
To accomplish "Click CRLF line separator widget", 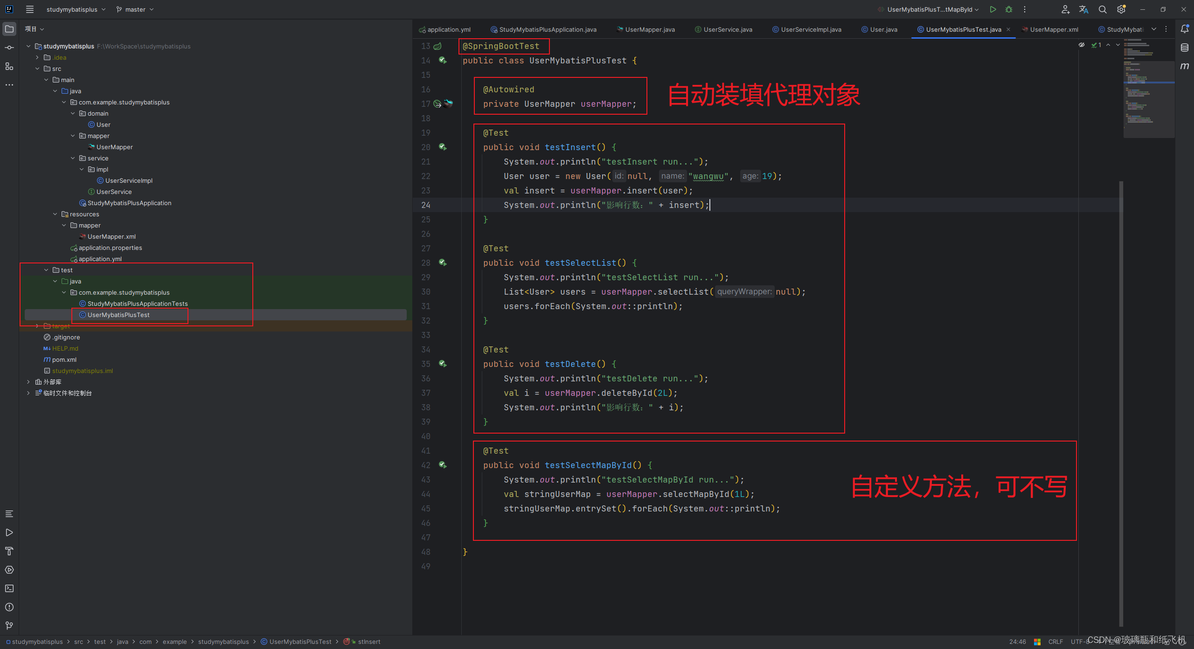I will click(x=1055, y=642).
